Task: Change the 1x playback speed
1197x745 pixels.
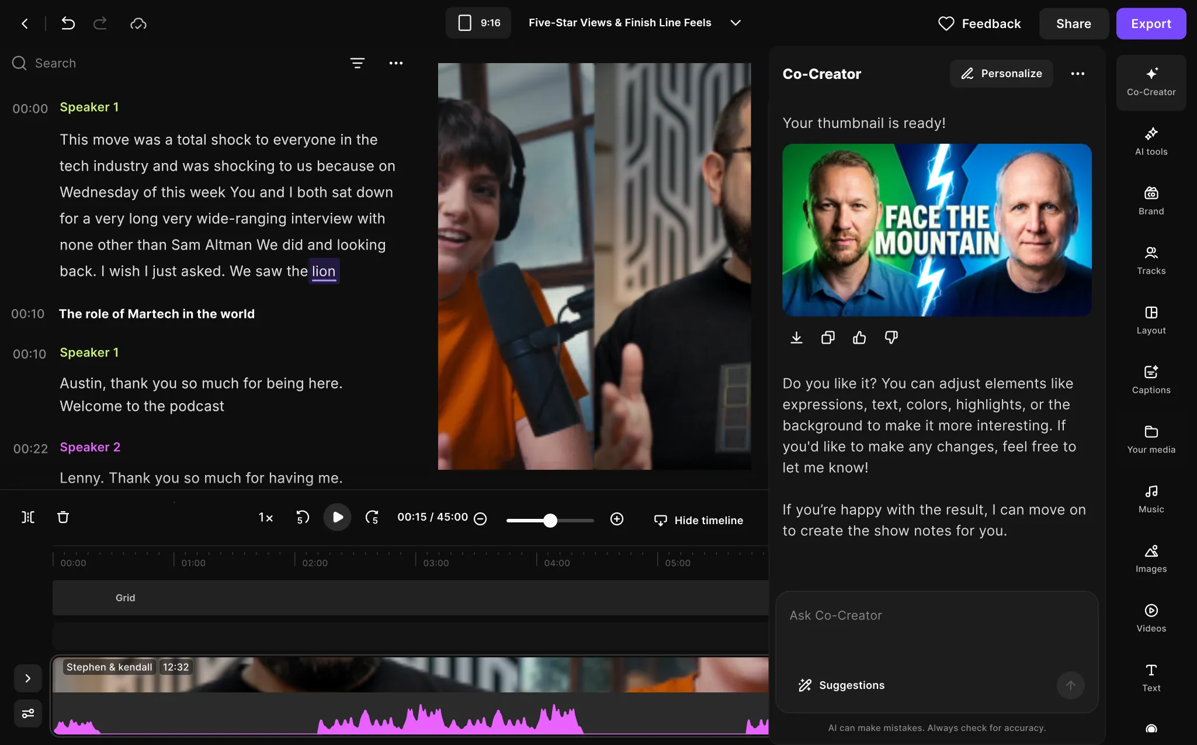Action: (266, 518)
